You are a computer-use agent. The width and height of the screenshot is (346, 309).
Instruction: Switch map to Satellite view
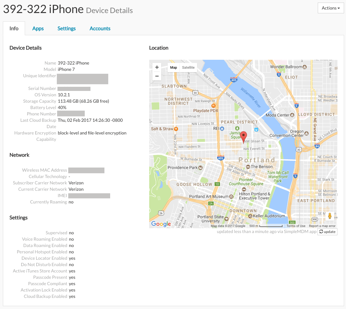[x=188, y=67]
